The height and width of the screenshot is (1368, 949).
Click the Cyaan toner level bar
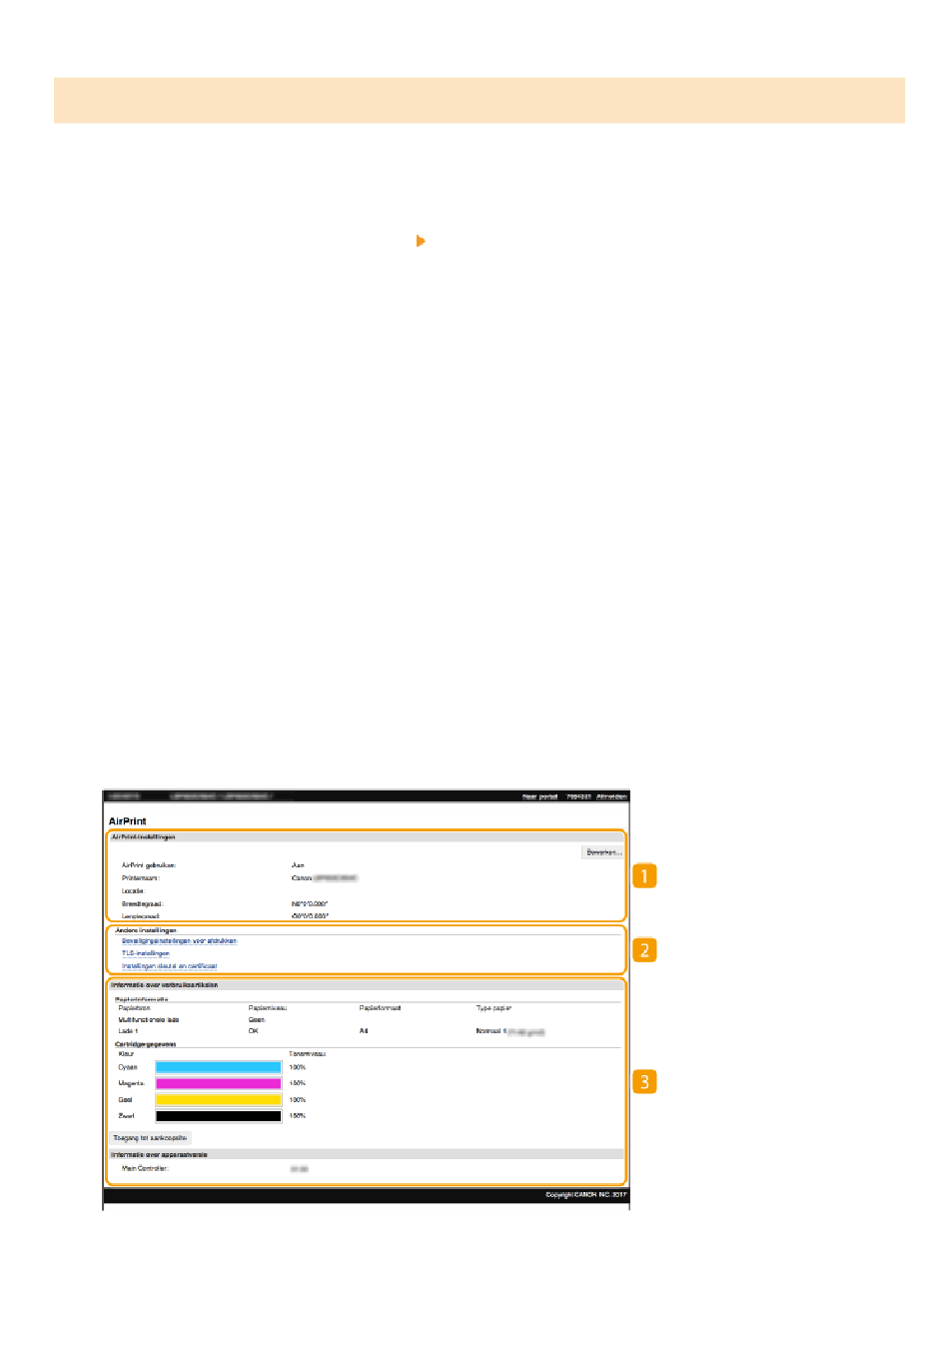point(218,1067)
